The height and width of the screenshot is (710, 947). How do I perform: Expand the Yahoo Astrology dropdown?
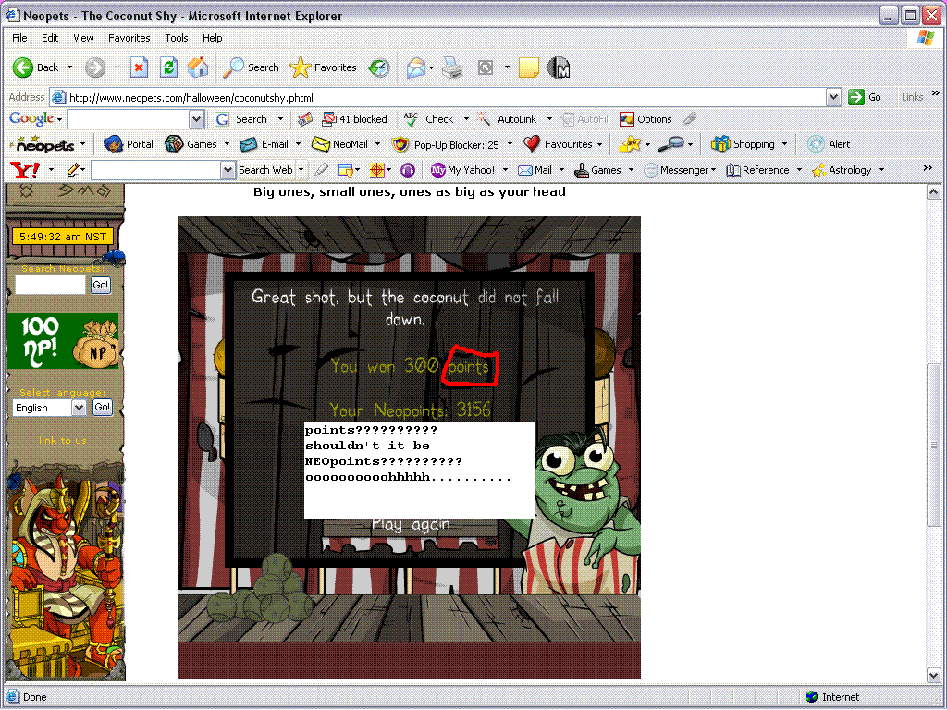click(881, 170)
